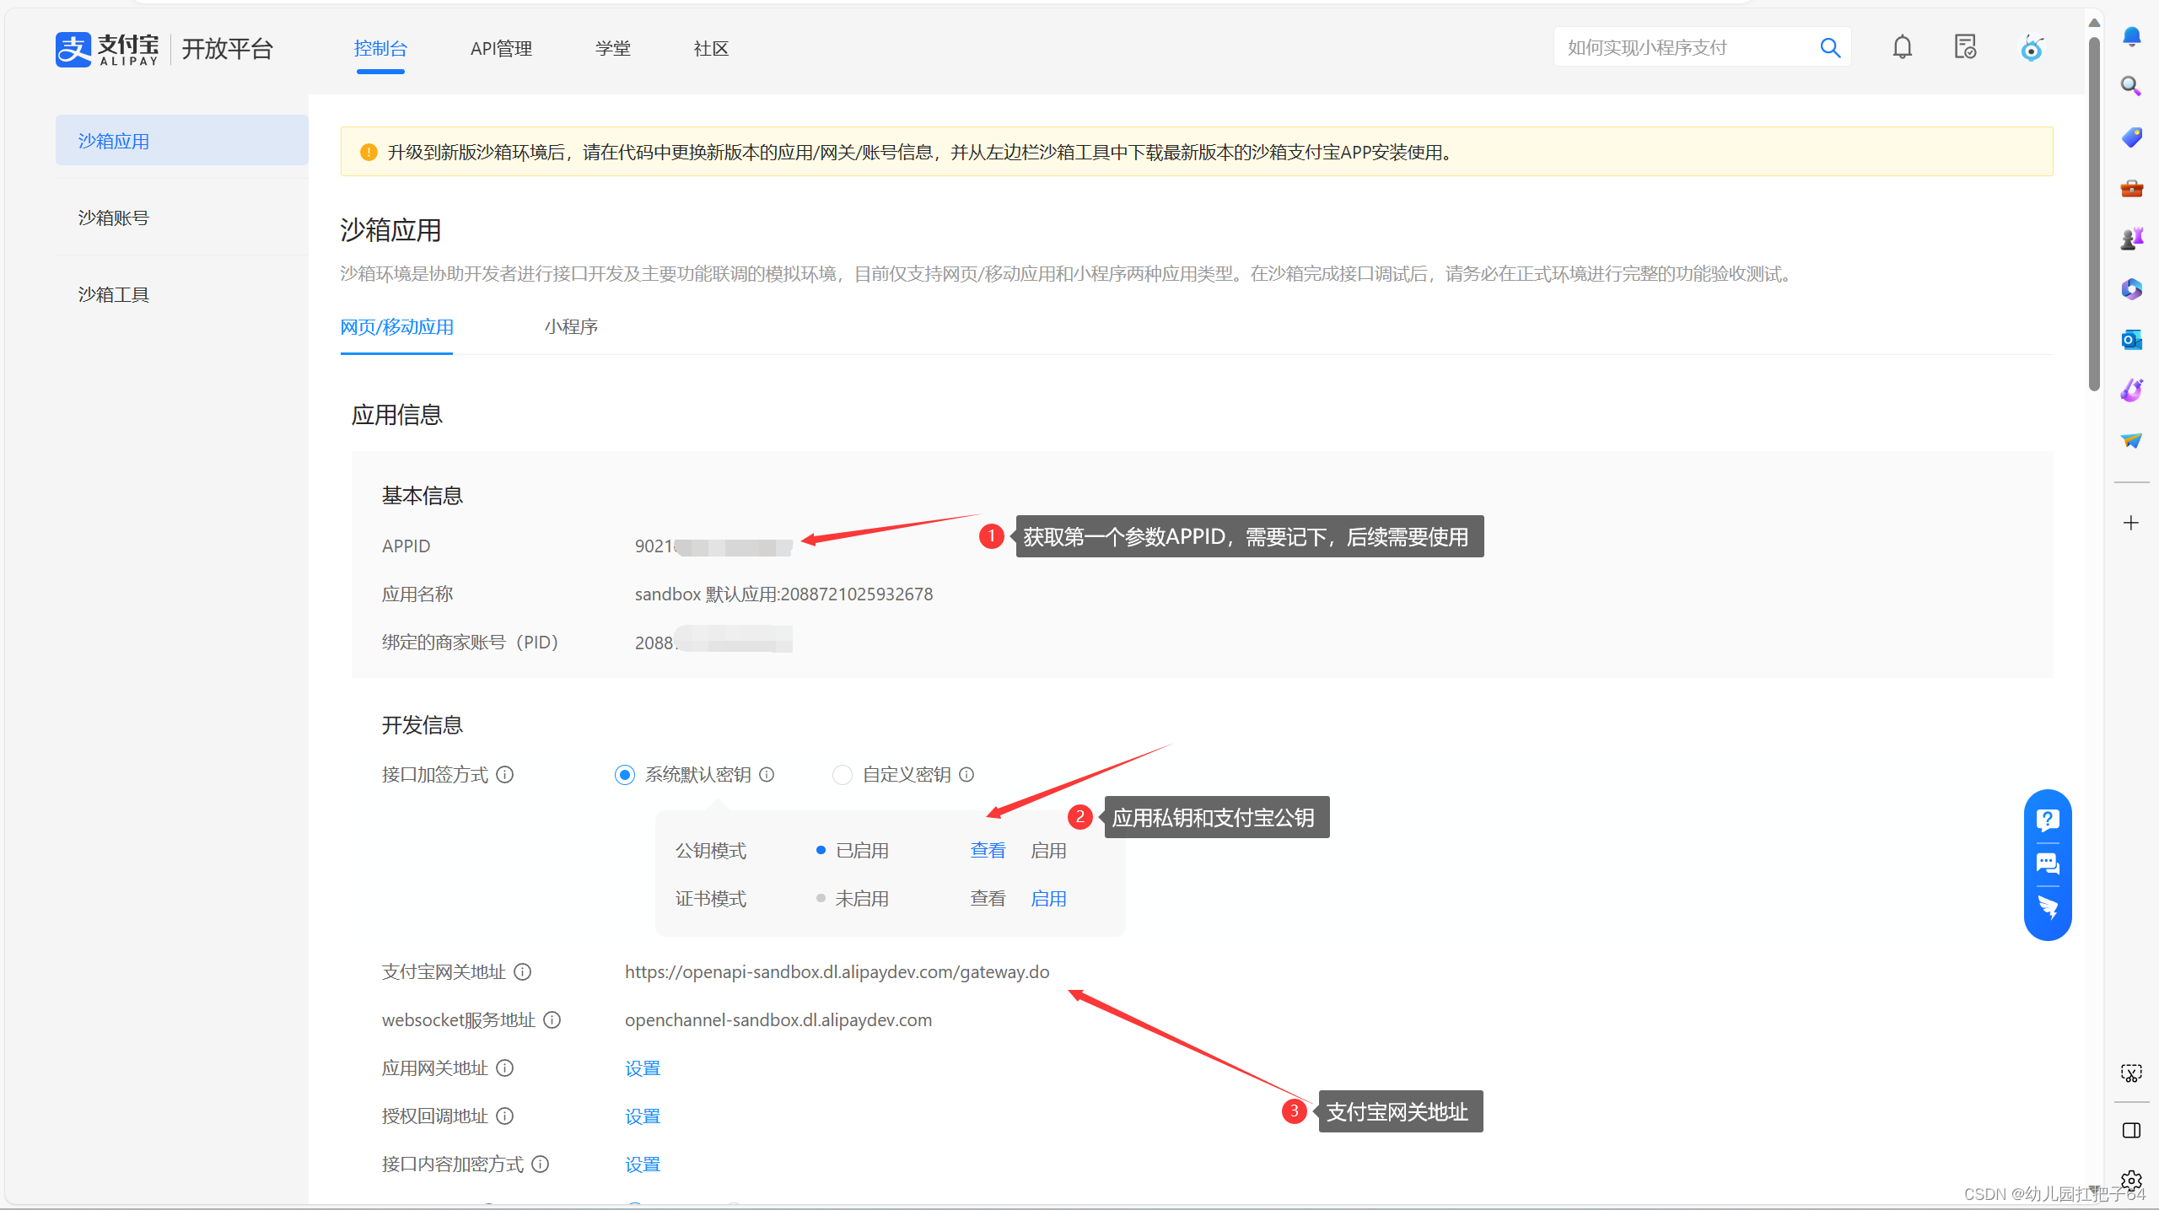Click the user avatar icon in header
This screenshot has width=2159, height=1210.
click(2031, 48)
